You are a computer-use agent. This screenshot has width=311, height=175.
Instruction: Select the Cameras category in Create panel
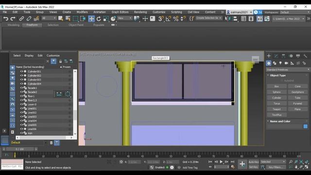pyautogui.click(x=286, y=63)
